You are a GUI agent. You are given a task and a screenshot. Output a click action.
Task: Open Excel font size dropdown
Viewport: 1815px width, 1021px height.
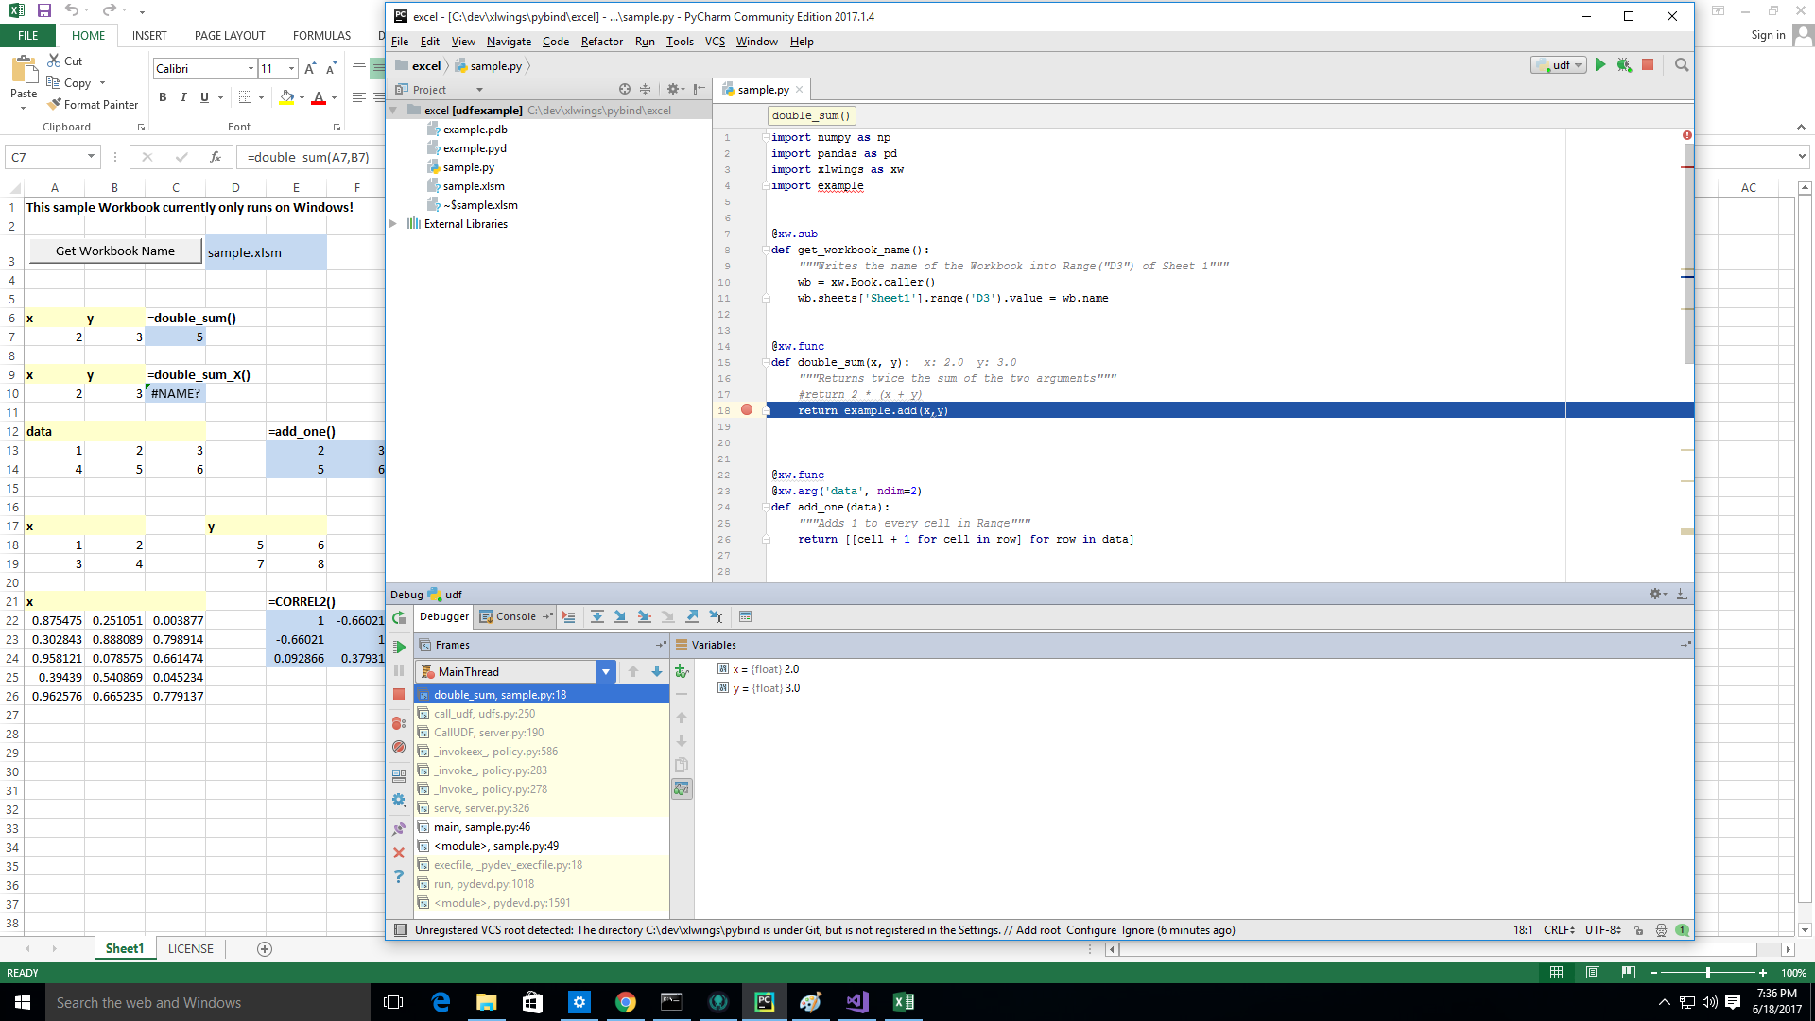click(x=291, y=68)
